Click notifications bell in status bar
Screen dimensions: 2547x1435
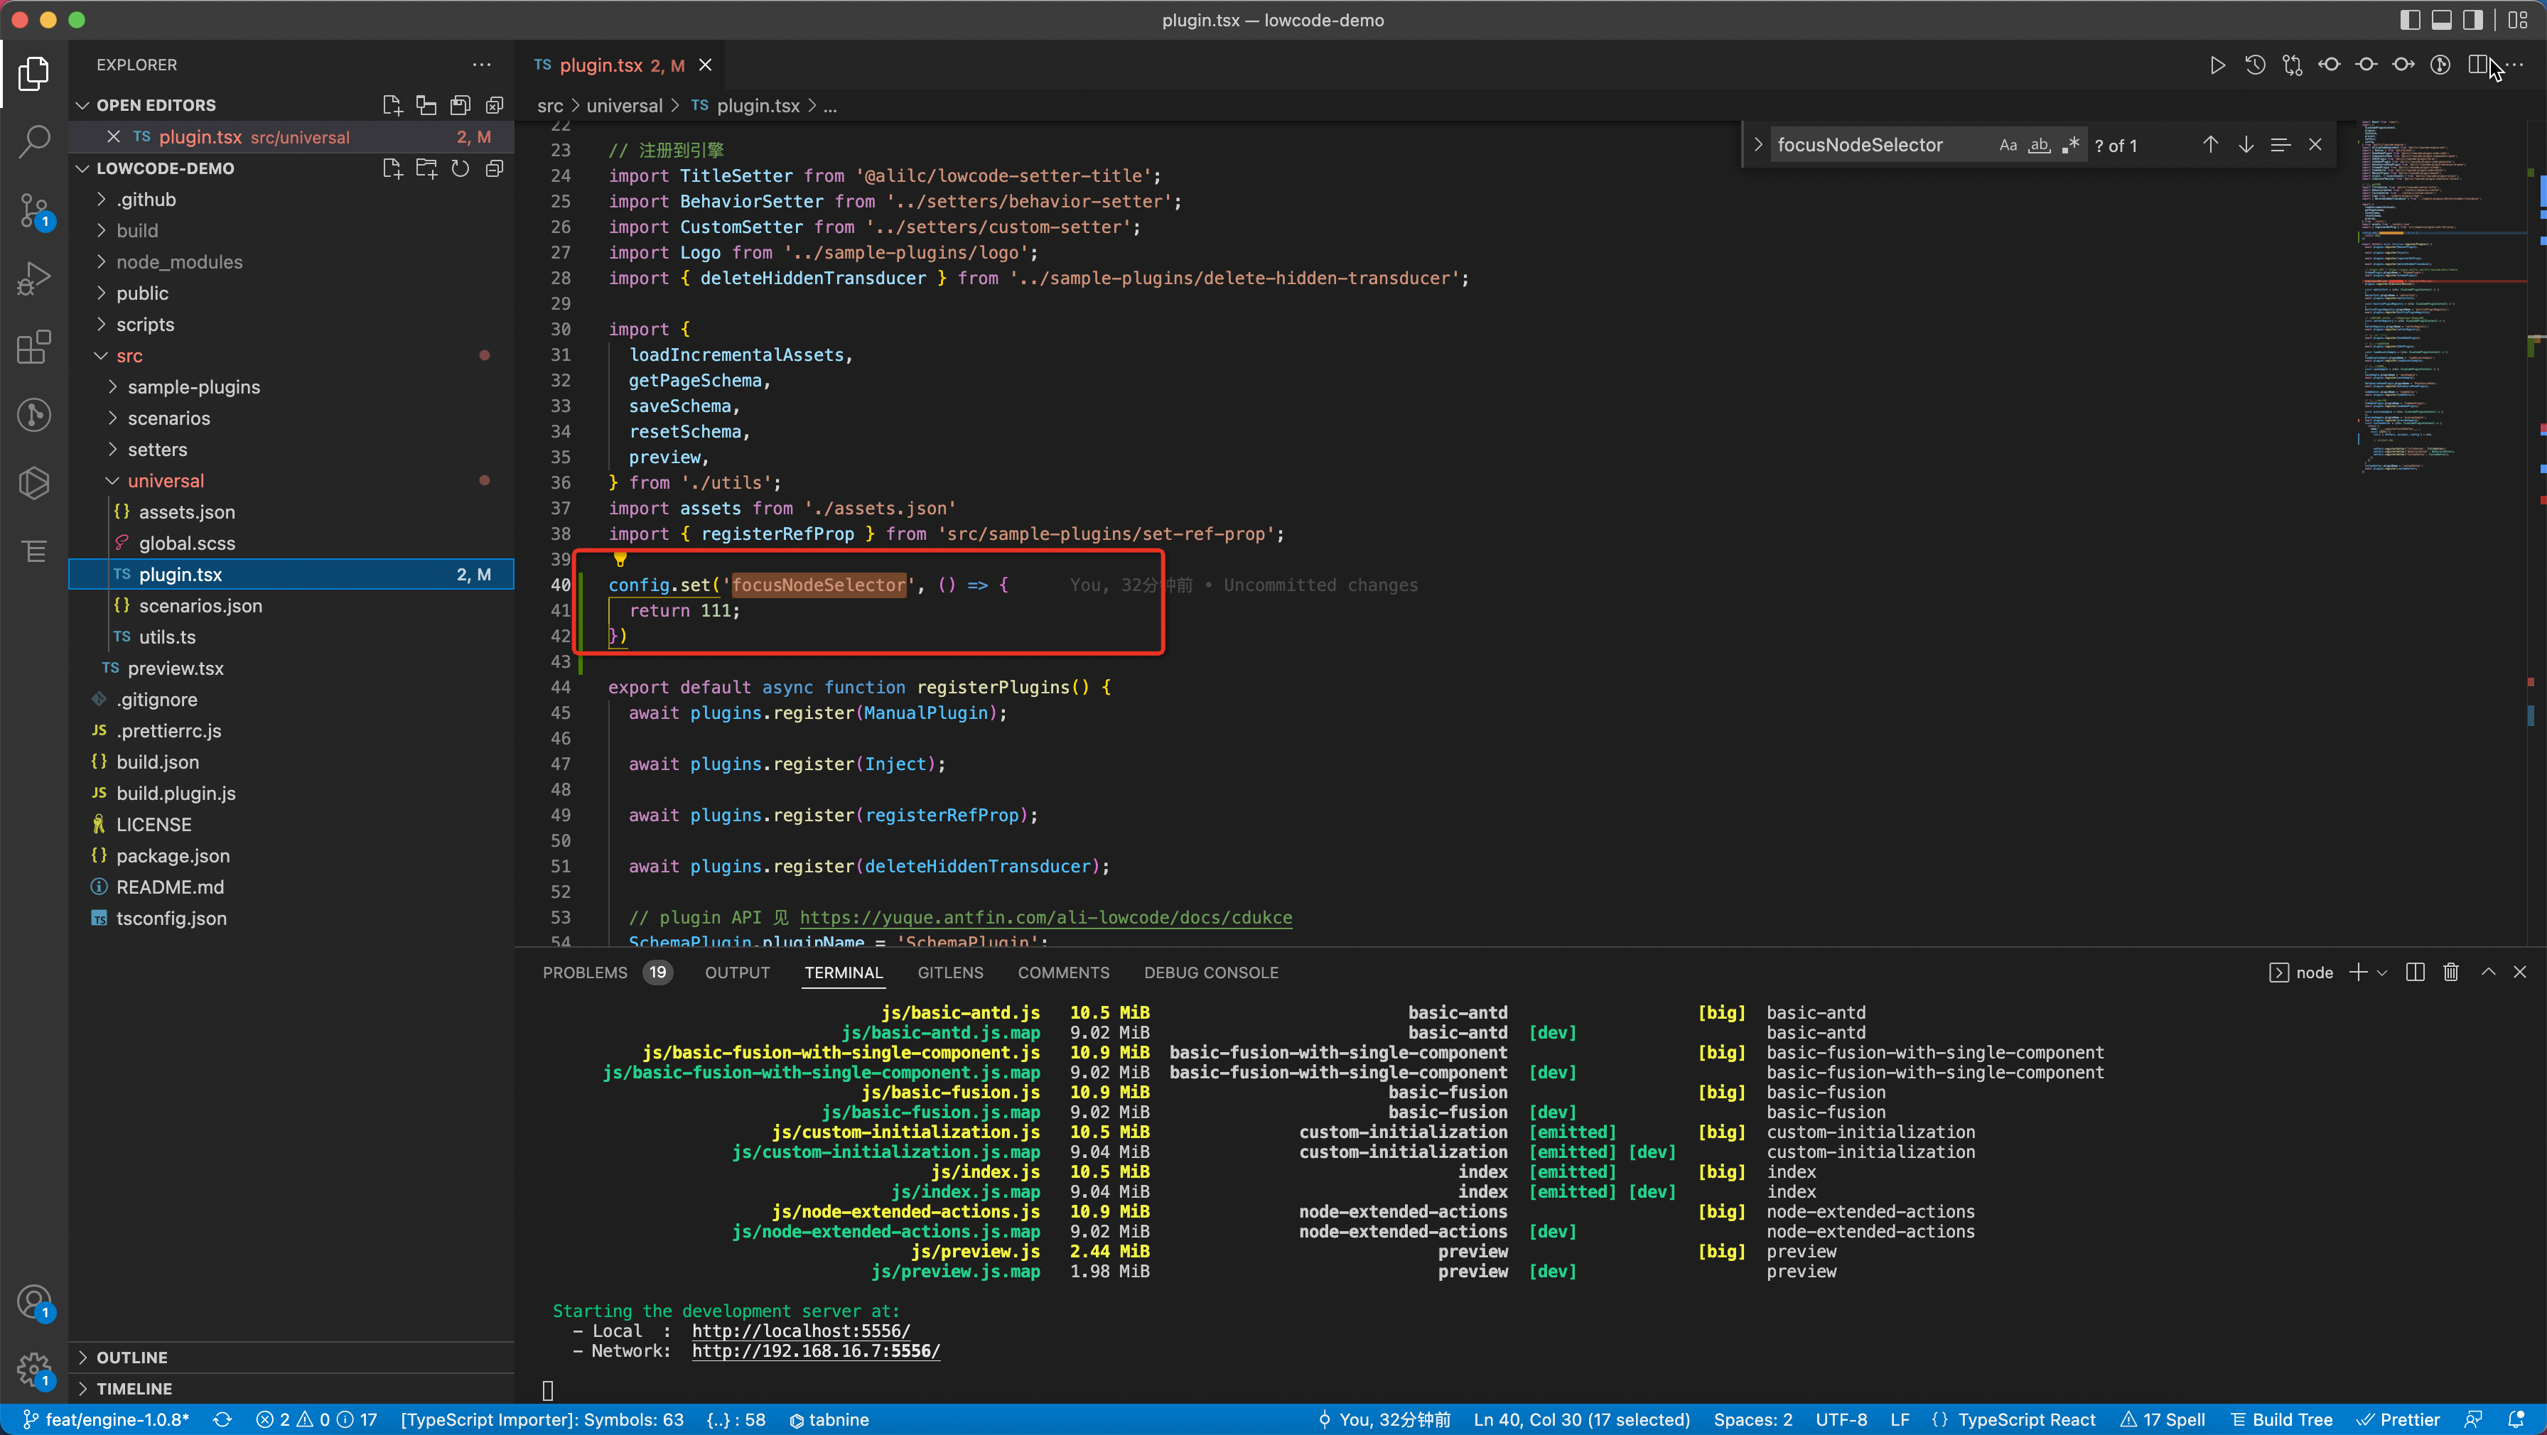[x=2516, y=1420]
